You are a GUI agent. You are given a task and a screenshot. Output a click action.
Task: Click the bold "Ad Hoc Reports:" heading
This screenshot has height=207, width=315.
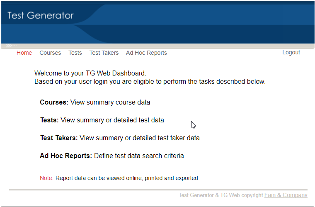click(x=66, y=156)
